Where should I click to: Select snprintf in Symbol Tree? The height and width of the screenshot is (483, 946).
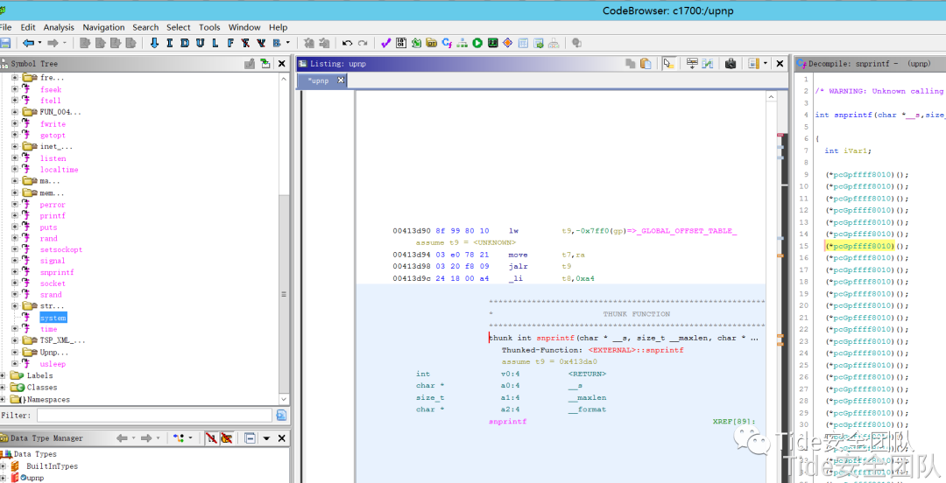click(57, 272)
